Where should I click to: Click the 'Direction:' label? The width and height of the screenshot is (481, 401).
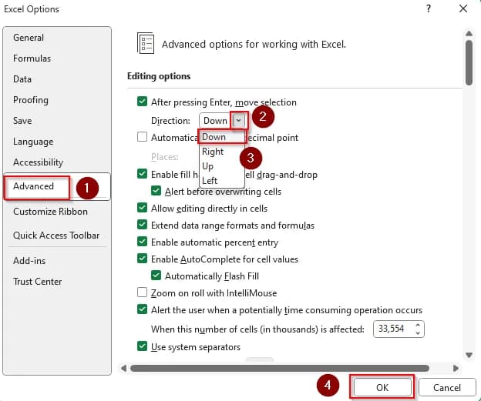tap(170, 121)
